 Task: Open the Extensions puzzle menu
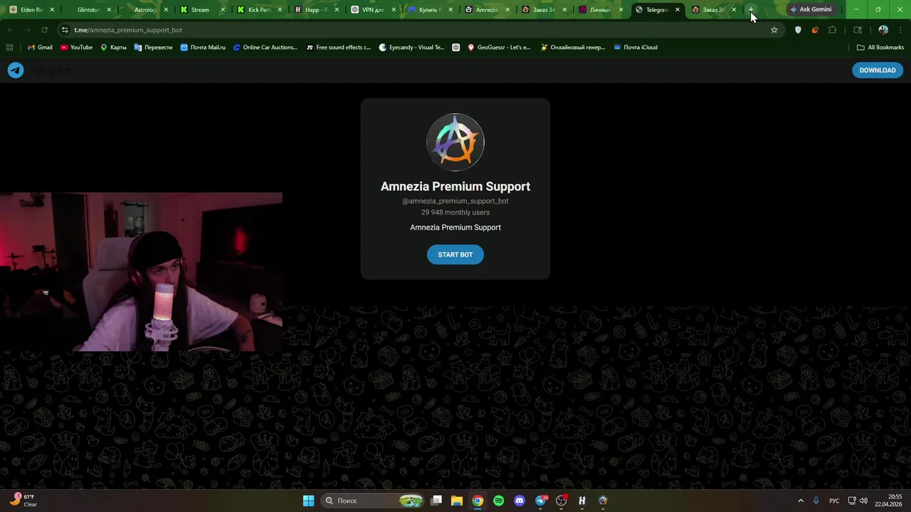pos(833,30)
